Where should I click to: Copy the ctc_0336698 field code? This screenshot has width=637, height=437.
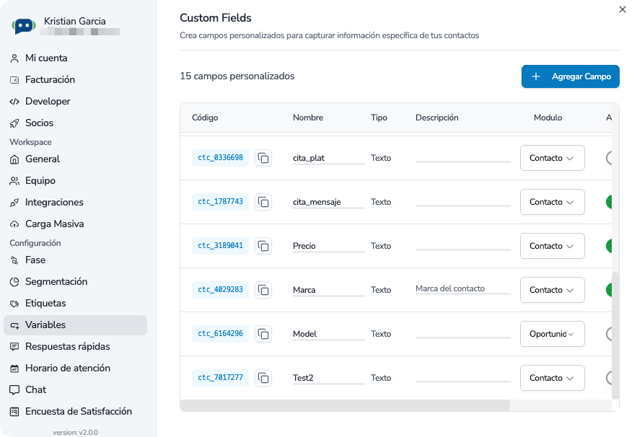[x=263, y=158]
